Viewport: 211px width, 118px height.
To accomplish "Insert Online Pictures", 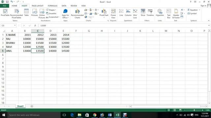I will click(42, 14).
